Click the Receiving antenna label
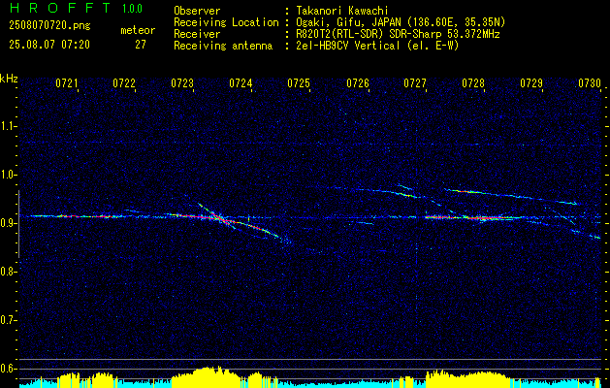The height and width of the screenshot is (388, 610). (223, 46)
